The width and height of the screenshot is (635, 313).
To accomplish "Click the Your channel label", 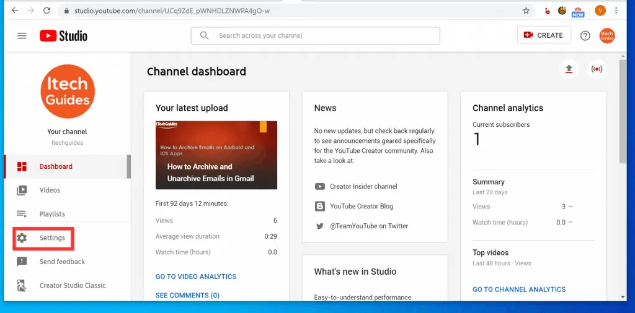I will (x=67, y=132).
